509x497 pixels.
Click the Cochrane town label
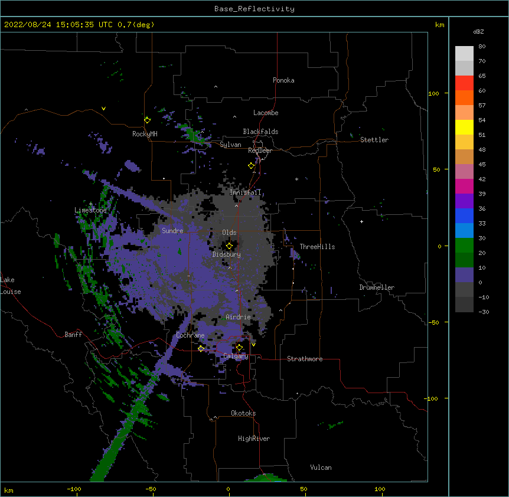click(190, 335)
